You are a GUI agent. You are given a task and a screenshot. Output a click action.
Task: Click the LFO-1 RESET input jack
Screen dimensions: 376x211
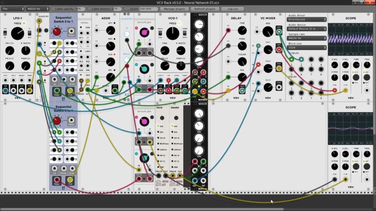[x=22, y=80]
